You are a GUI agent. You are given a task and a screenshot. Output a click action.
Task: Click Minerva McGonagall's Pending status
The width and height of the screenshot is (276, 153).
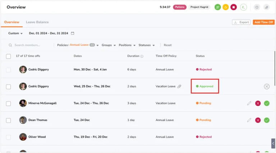pos(203,103)
